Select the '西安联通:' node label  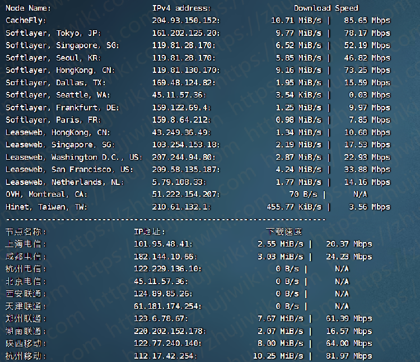click(x=26, y=294)
